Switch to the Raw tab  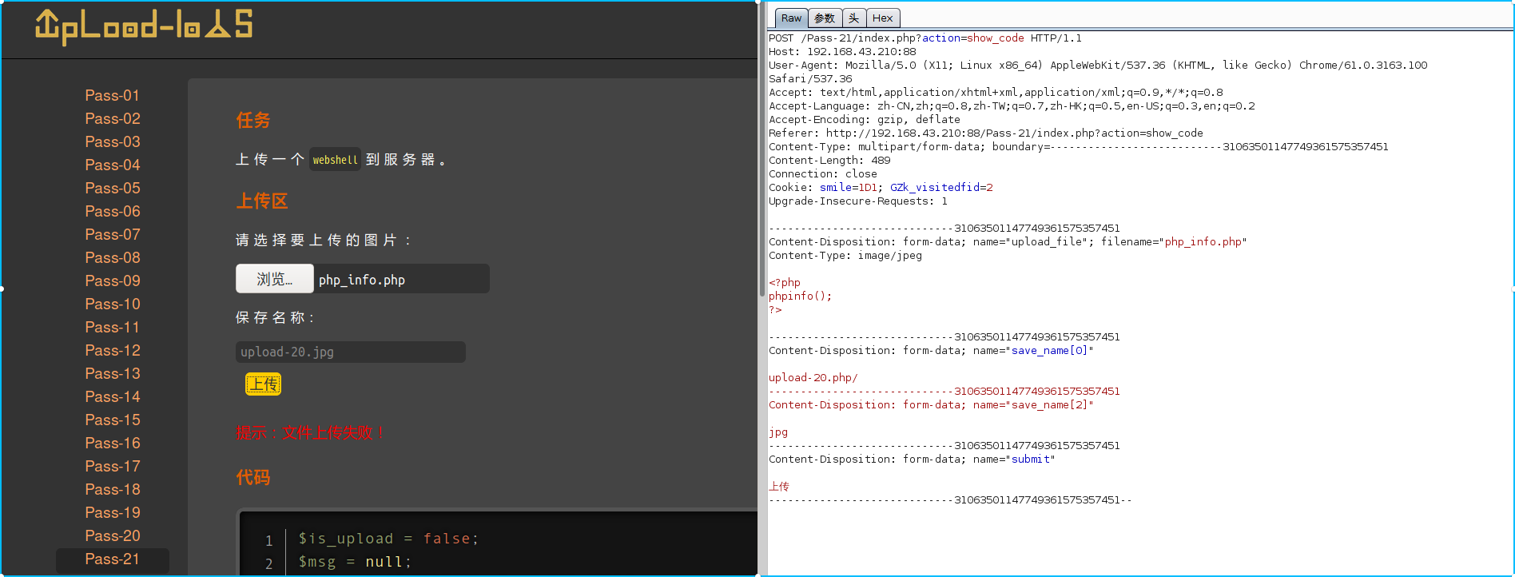coord(791,18)
